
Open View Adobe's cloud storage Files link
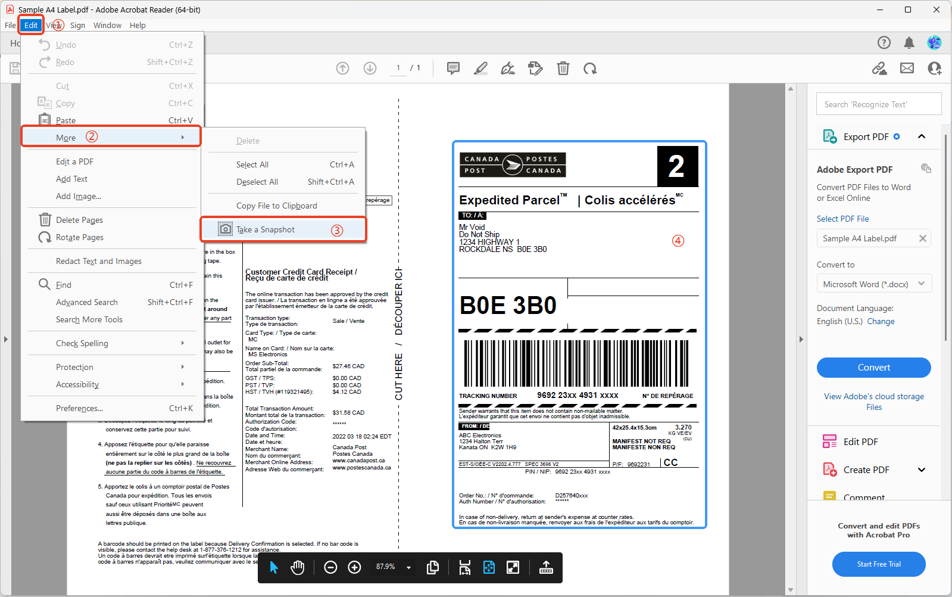(874, 402)
